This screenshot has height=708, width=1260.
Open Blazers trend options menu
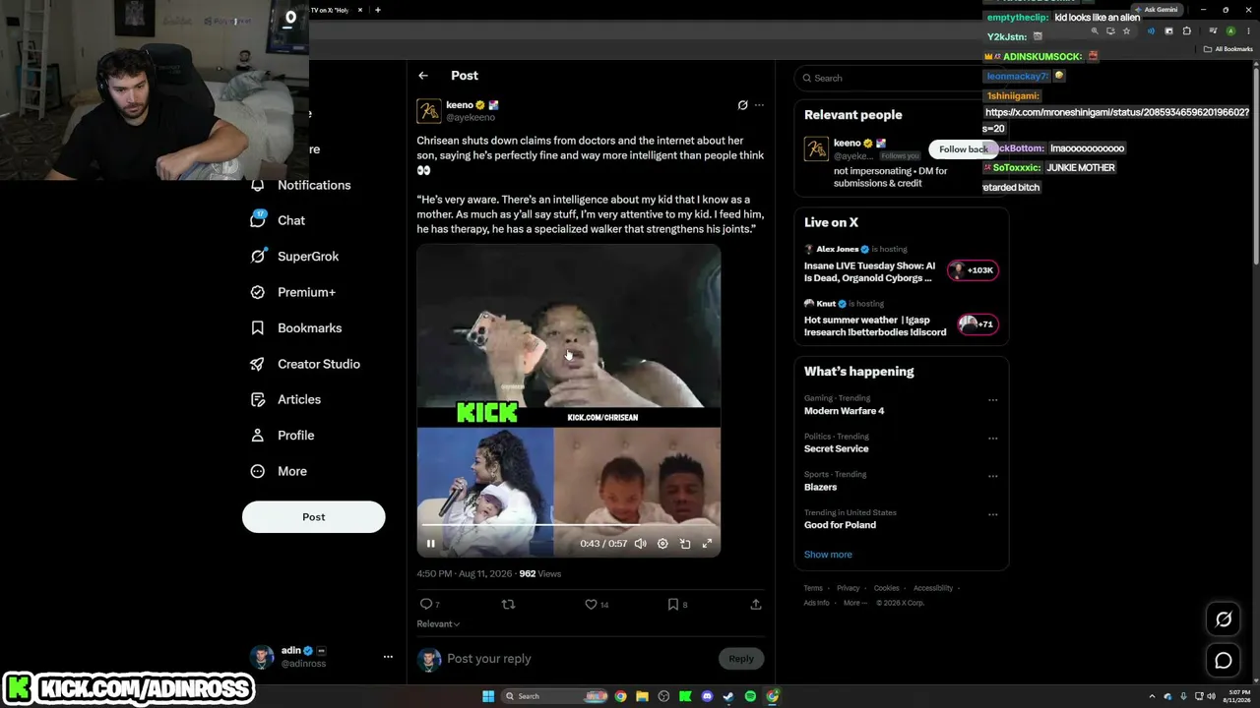[992, 476]
